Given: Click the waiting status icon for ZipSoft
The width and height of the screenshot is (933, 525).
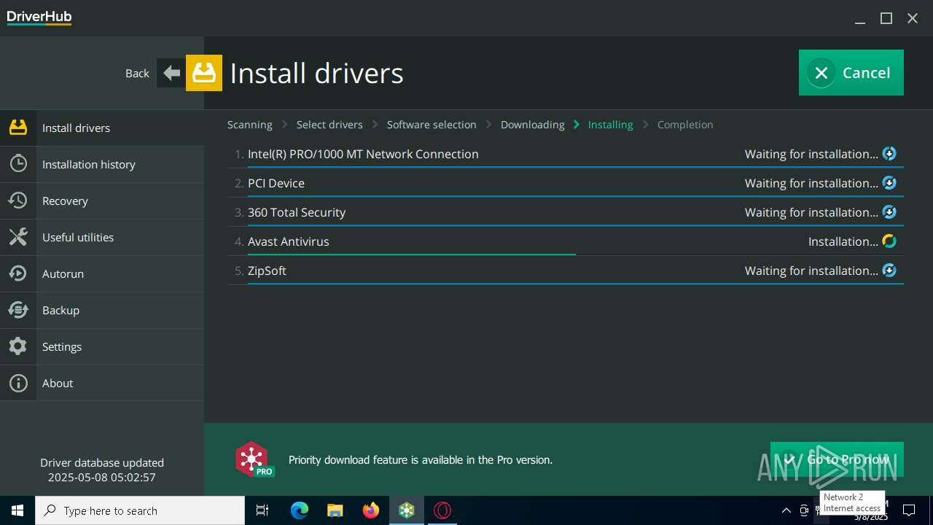Looking at the screenshot, I should [889, 271].
